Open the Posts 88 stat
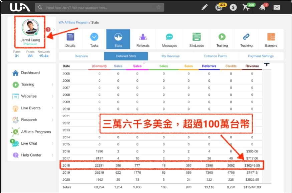 [30, 54]
